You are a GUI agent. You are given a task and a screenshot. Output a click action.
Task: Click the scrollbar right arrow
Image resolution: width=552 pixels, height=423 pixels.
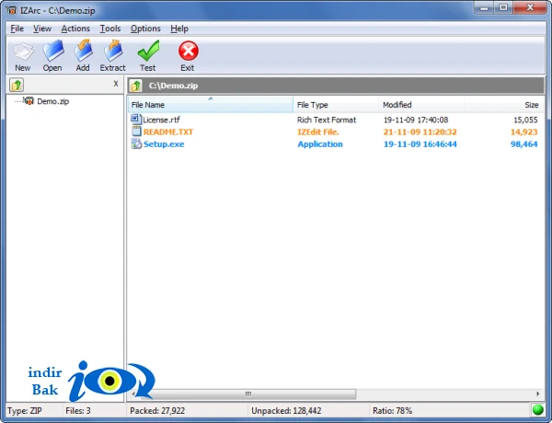538,394
